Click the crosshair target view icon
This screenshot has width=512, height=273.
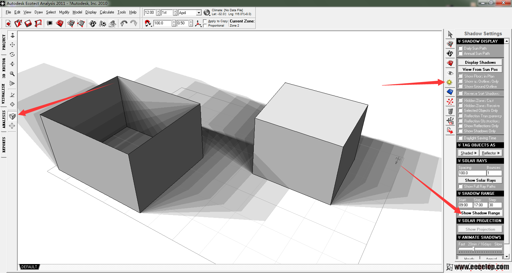[x=12, y=104]
